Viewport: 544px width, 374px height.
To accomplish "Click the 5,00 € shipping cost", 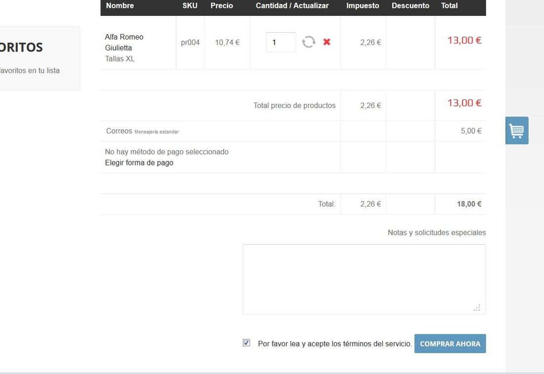I will [x=471, y=131].
